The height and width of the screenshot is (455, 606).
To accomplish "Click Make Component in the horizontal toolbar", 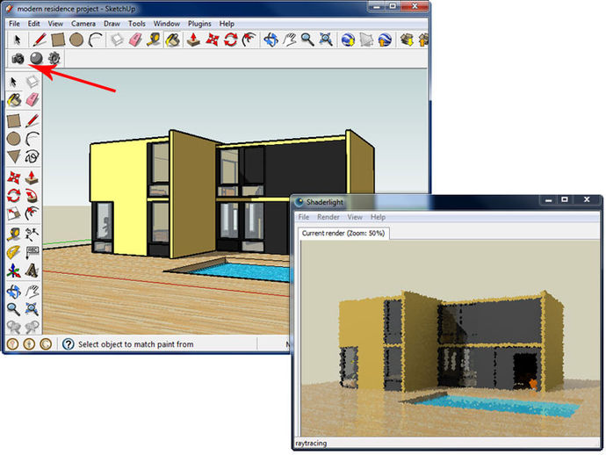I will (117, 40).
